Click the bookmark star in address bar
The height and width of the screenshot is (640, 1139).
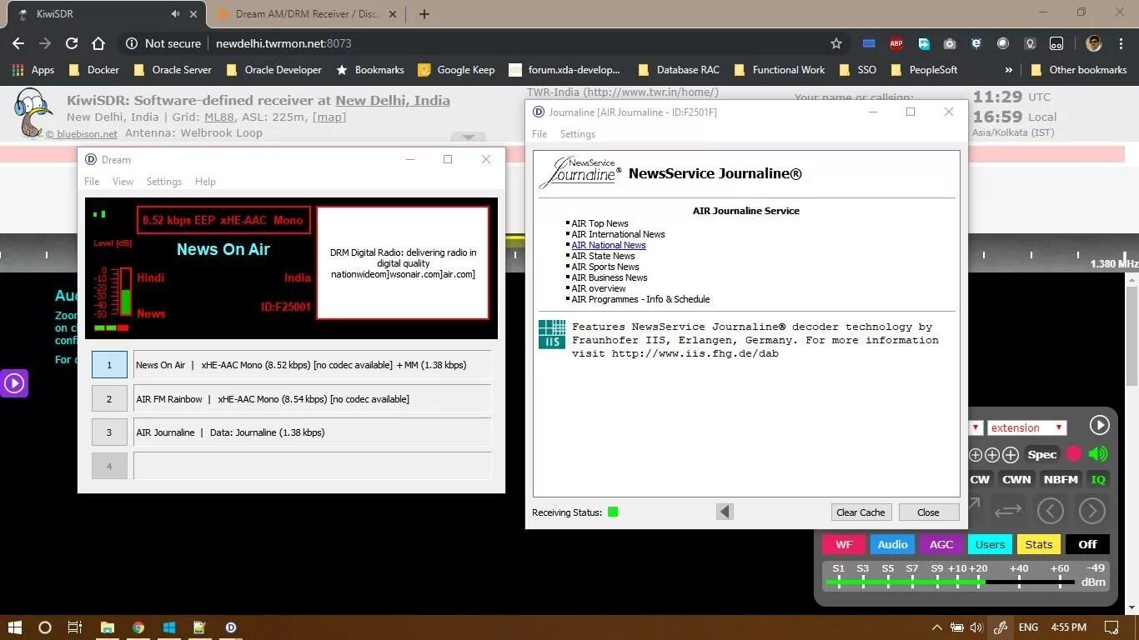tap(836, 43)
